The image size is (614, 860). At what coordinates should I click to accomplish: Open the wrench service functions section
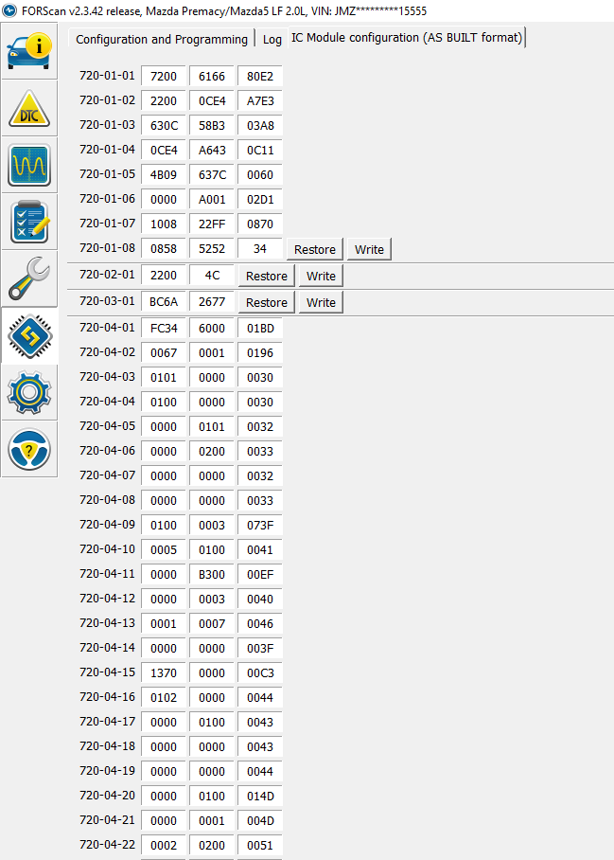click(29, 278)
